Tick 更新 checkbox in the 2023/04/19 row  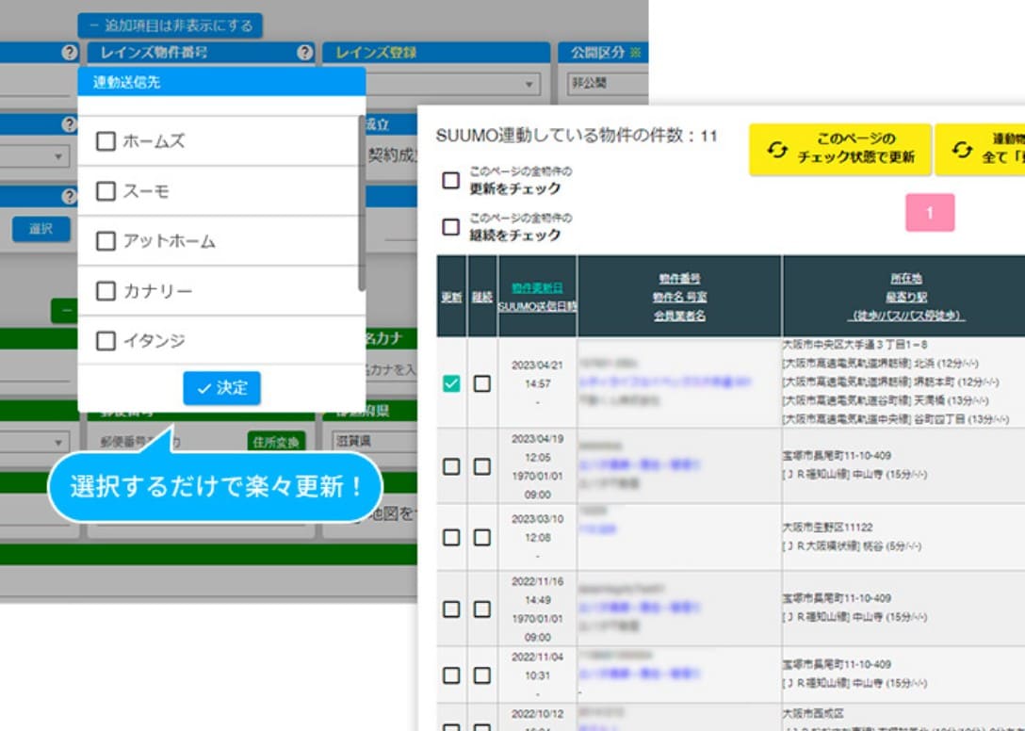point(451,466)
